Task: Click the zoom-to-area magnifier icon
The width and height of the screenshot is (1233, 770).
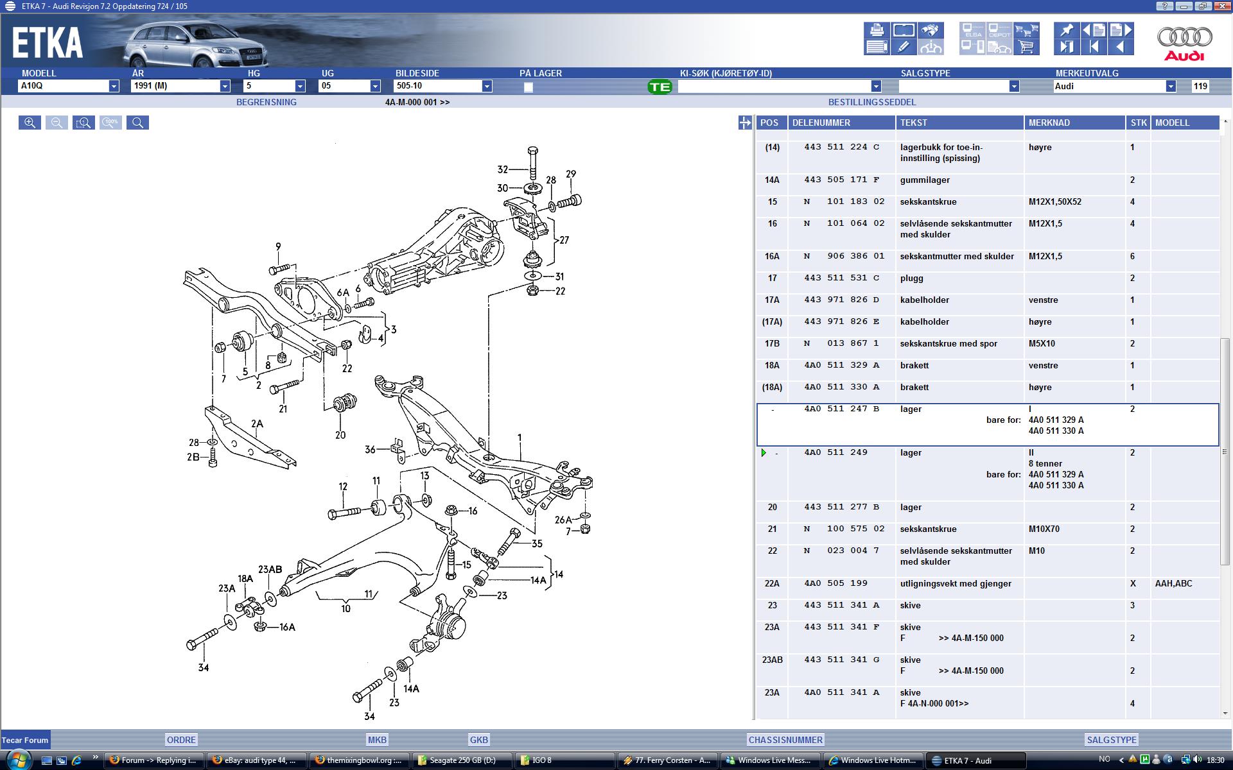Action: click(83, 123)
